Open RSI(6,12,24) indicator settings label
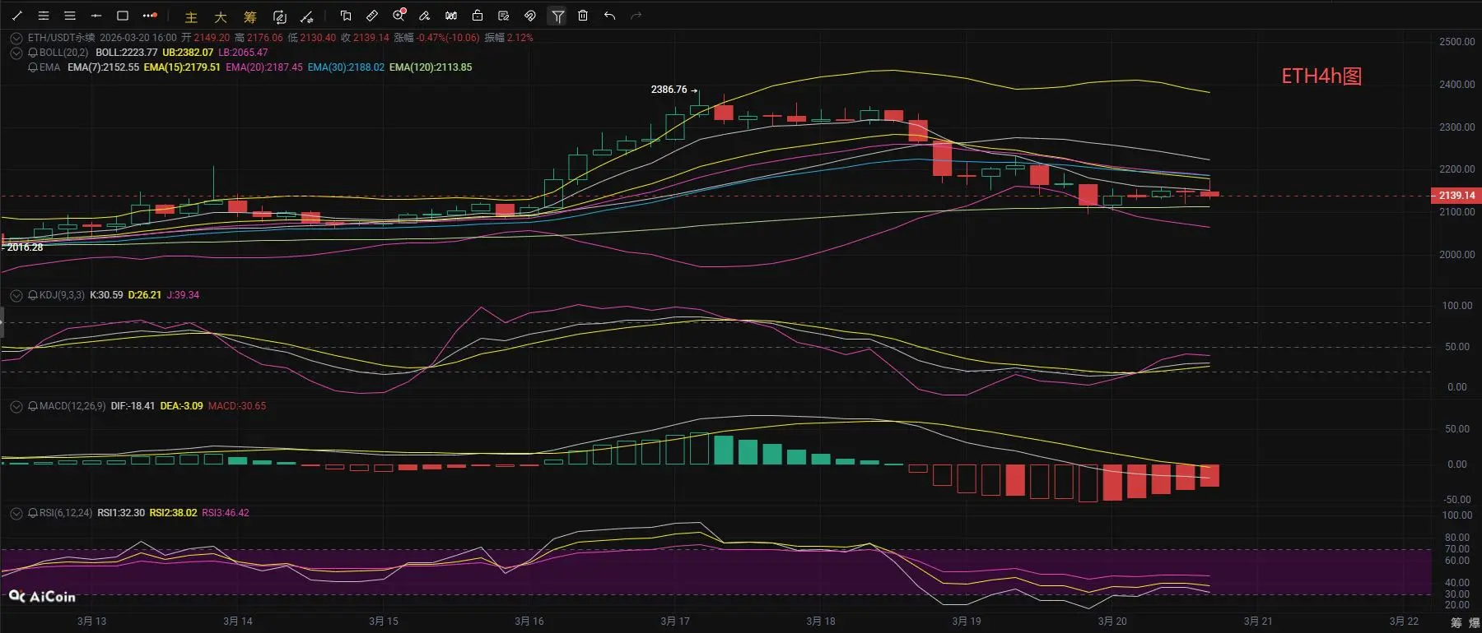The width and height of the screenshot is (1482, 633). (66, 513)
